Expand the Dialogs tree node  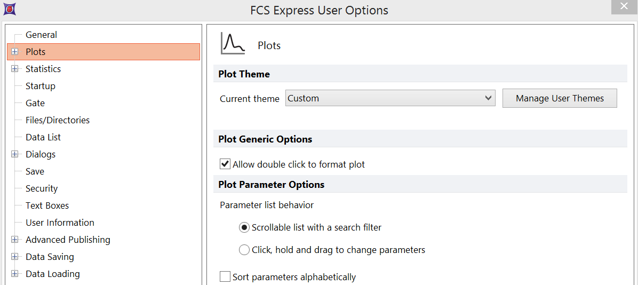click(x=15, y=154)
